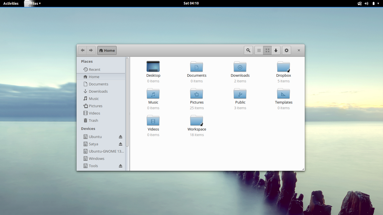This screenshot has height=215, width=383.
Task: Eject the Satya drive
Action: pyautogui.click(x=120, y=144)
